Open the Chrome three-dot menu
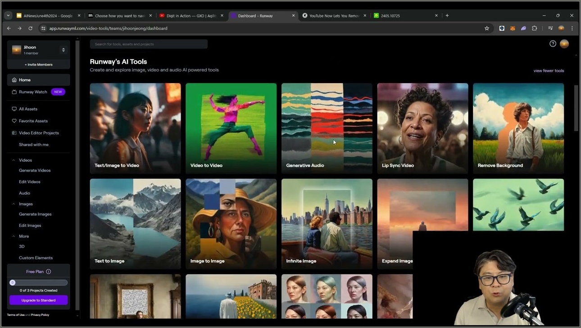The height and width of the screenshot is (328, 581). [x=572, y=28]
